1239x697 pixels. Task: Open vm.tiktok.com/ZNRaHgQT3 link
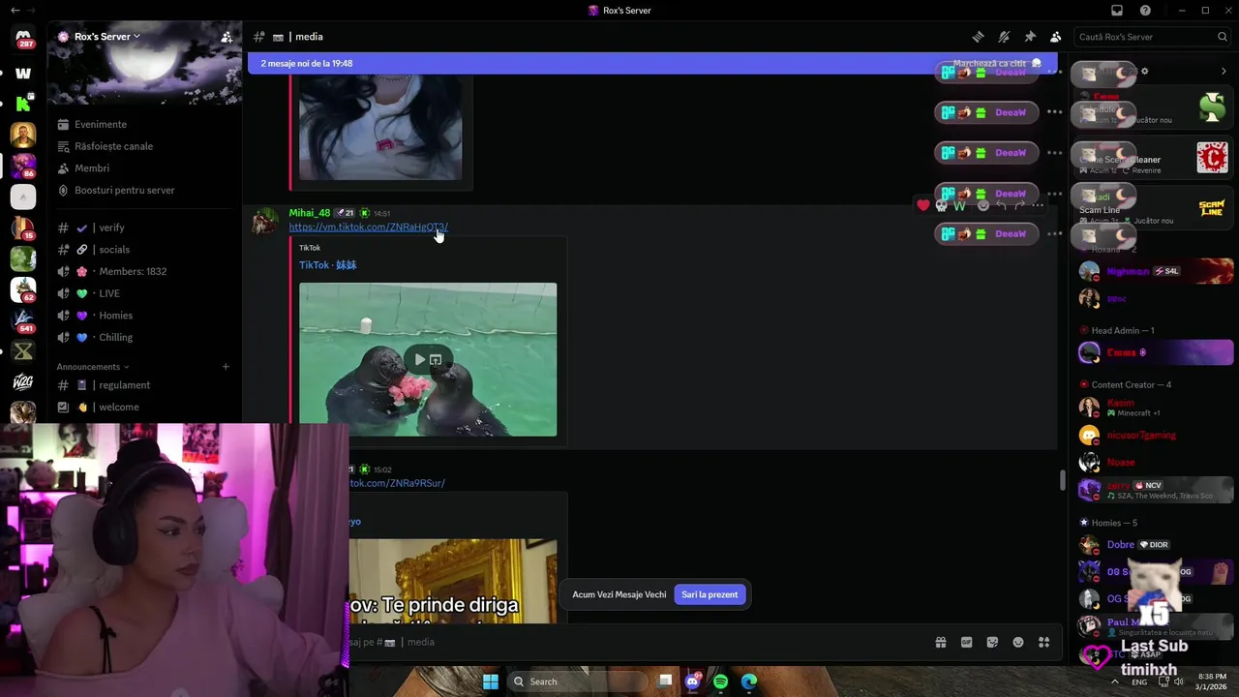368,227
